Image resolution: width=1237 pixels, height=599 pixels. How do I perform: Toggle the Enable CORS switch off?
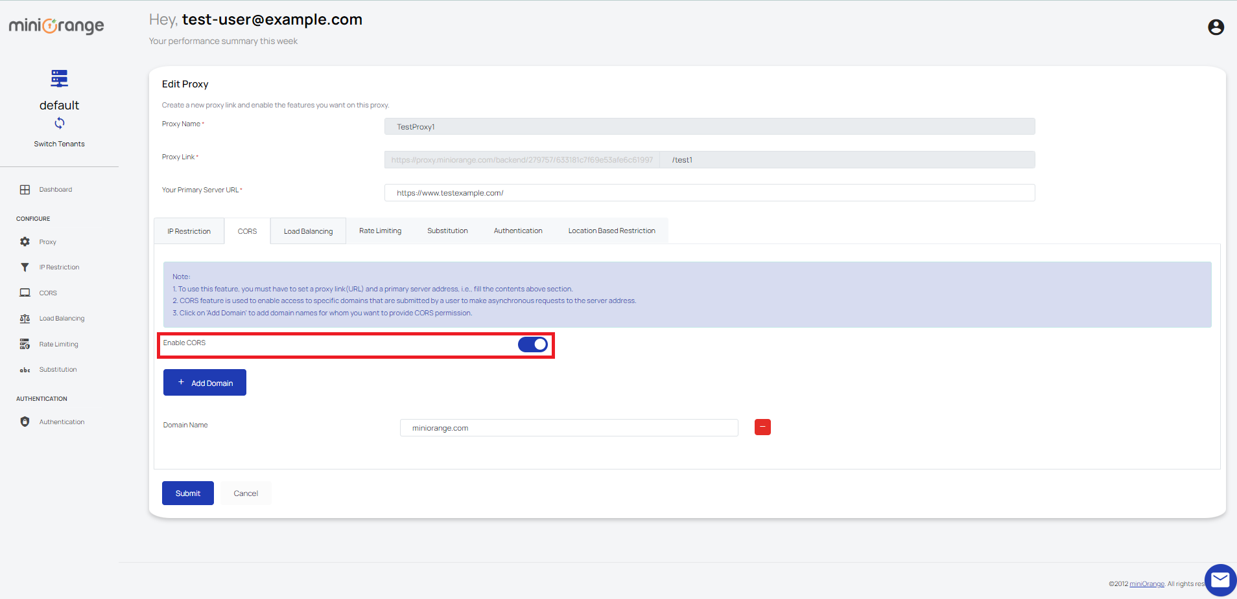(533, 345)
